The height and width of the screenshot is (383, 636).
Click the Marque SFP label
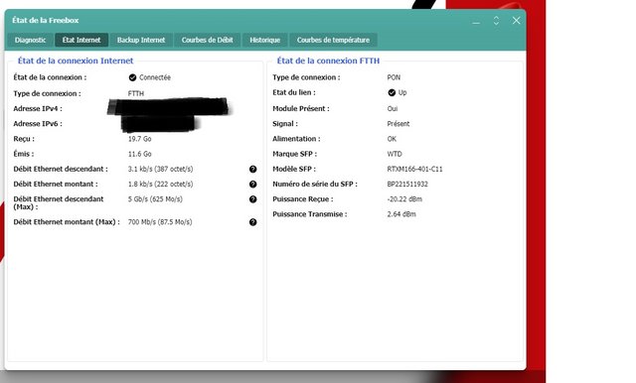(x=295, y=154)
